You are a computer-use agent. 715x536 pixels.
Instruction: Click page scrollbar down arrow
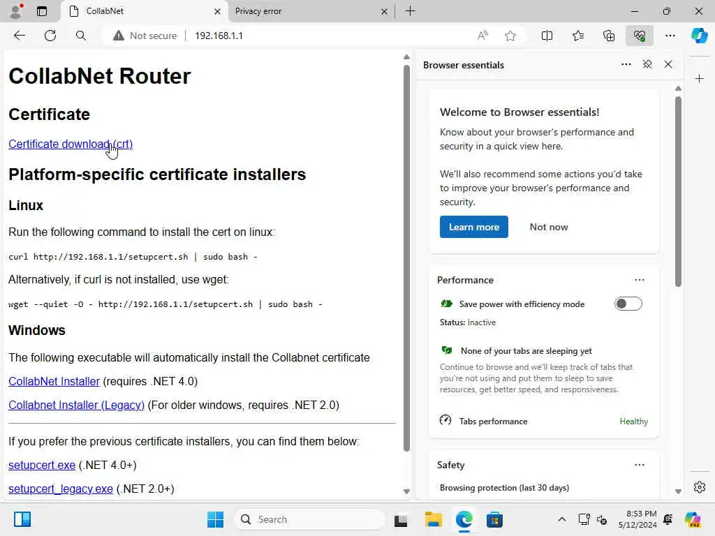(x=406, y=491)
